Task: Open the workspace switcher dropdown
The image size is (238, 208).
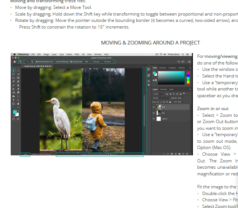Action: coord(184,62)
